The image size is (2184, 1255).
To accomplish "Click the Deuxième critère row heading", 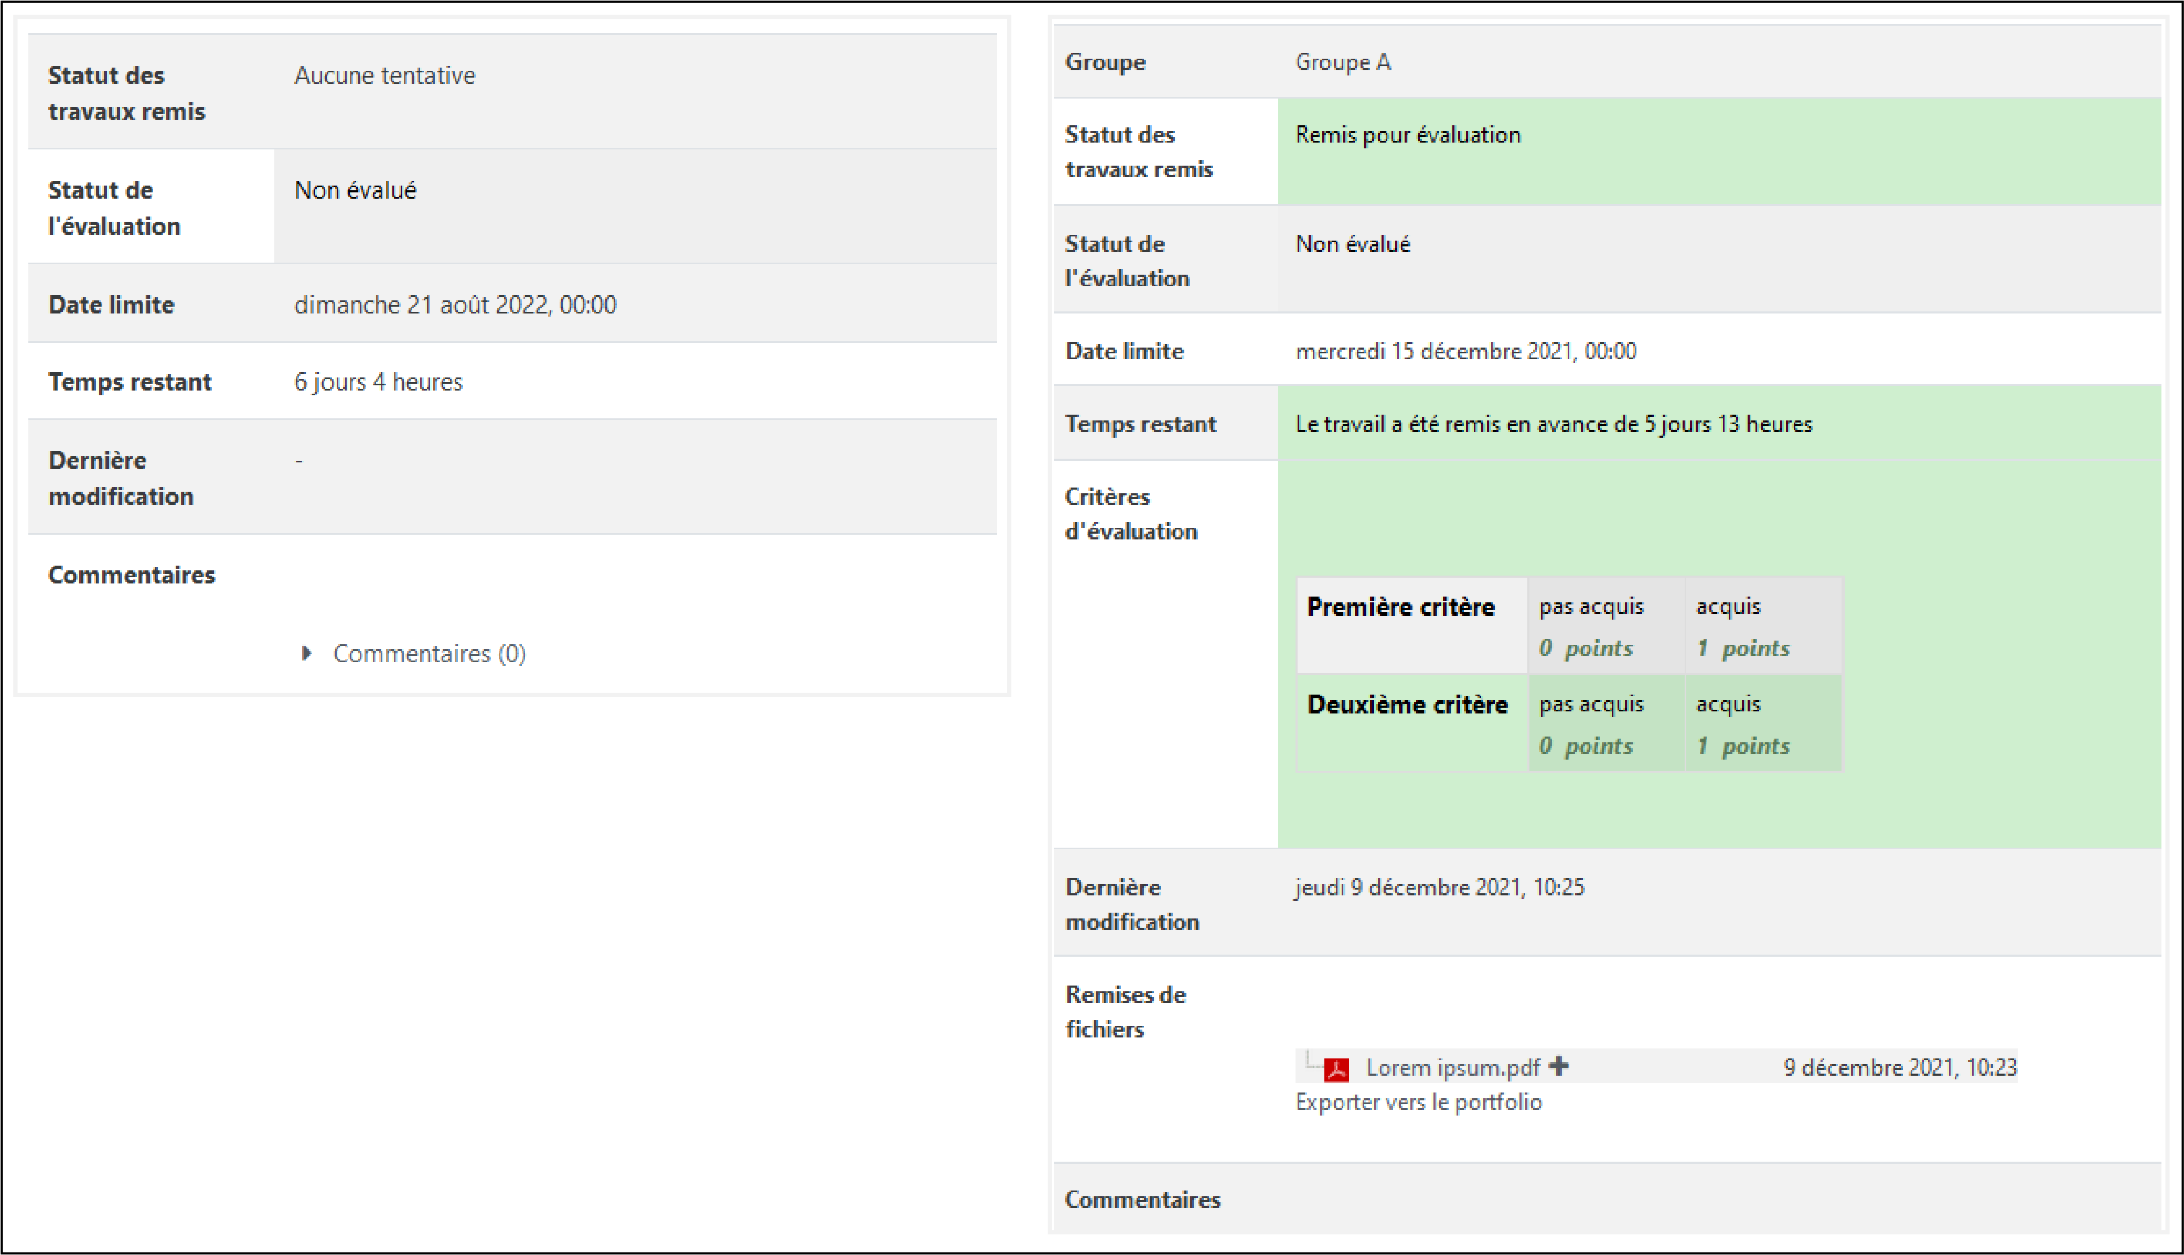I will (1406, 705).
